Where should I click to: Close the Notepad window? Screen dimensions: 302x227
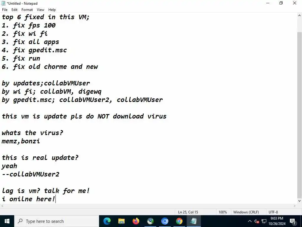(295, 3)
